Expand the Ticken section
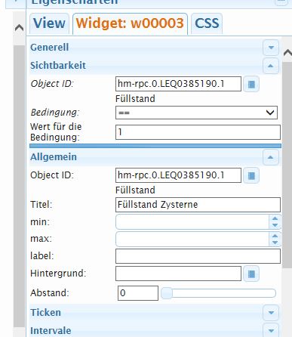 pyautogui.click(x=271, y=313)
